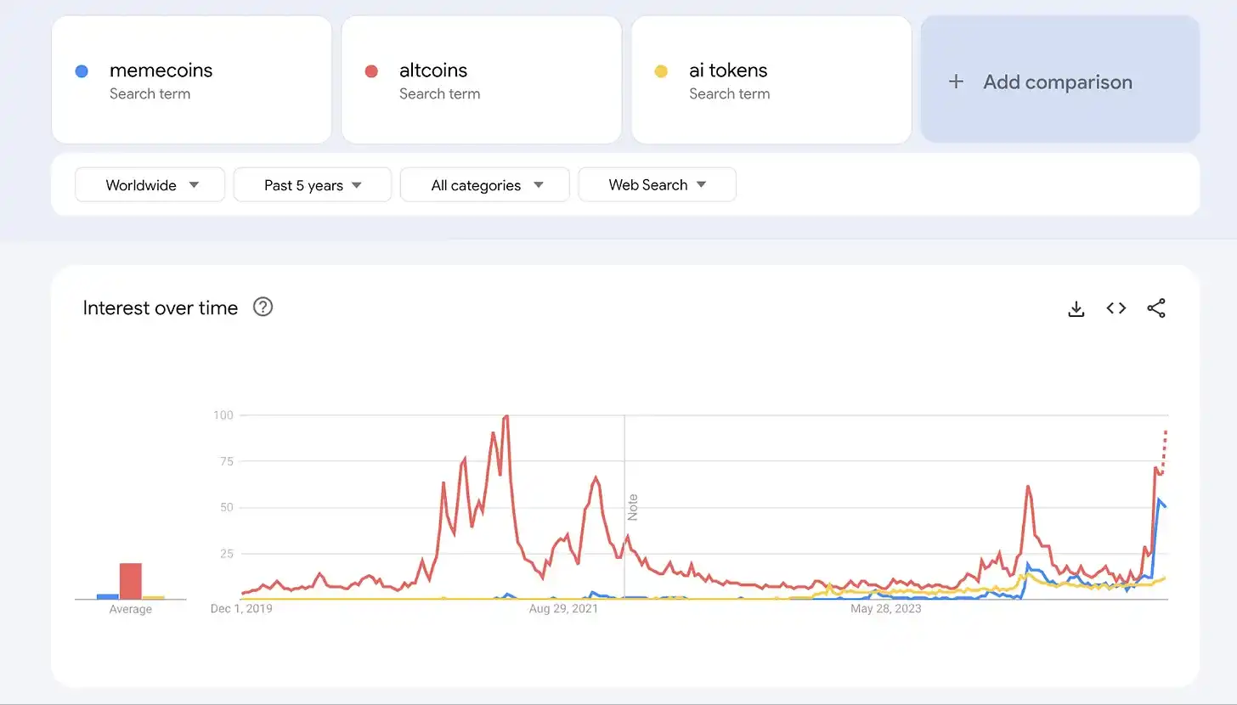Open the All categories dropdown
This screenshot has height=705, width=1237.
[484, 185]
